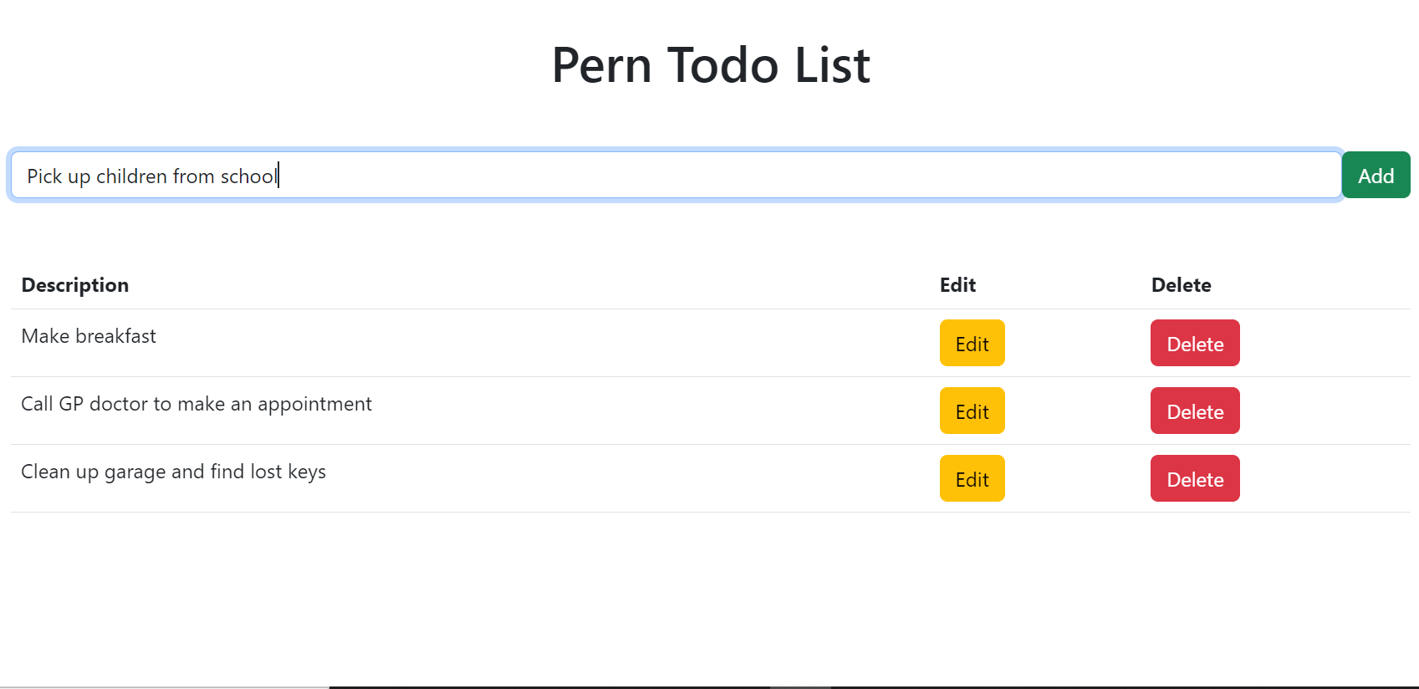Edit the 'Clean up garage' todo
The image size is (1419, 689).
pos(972,479)
